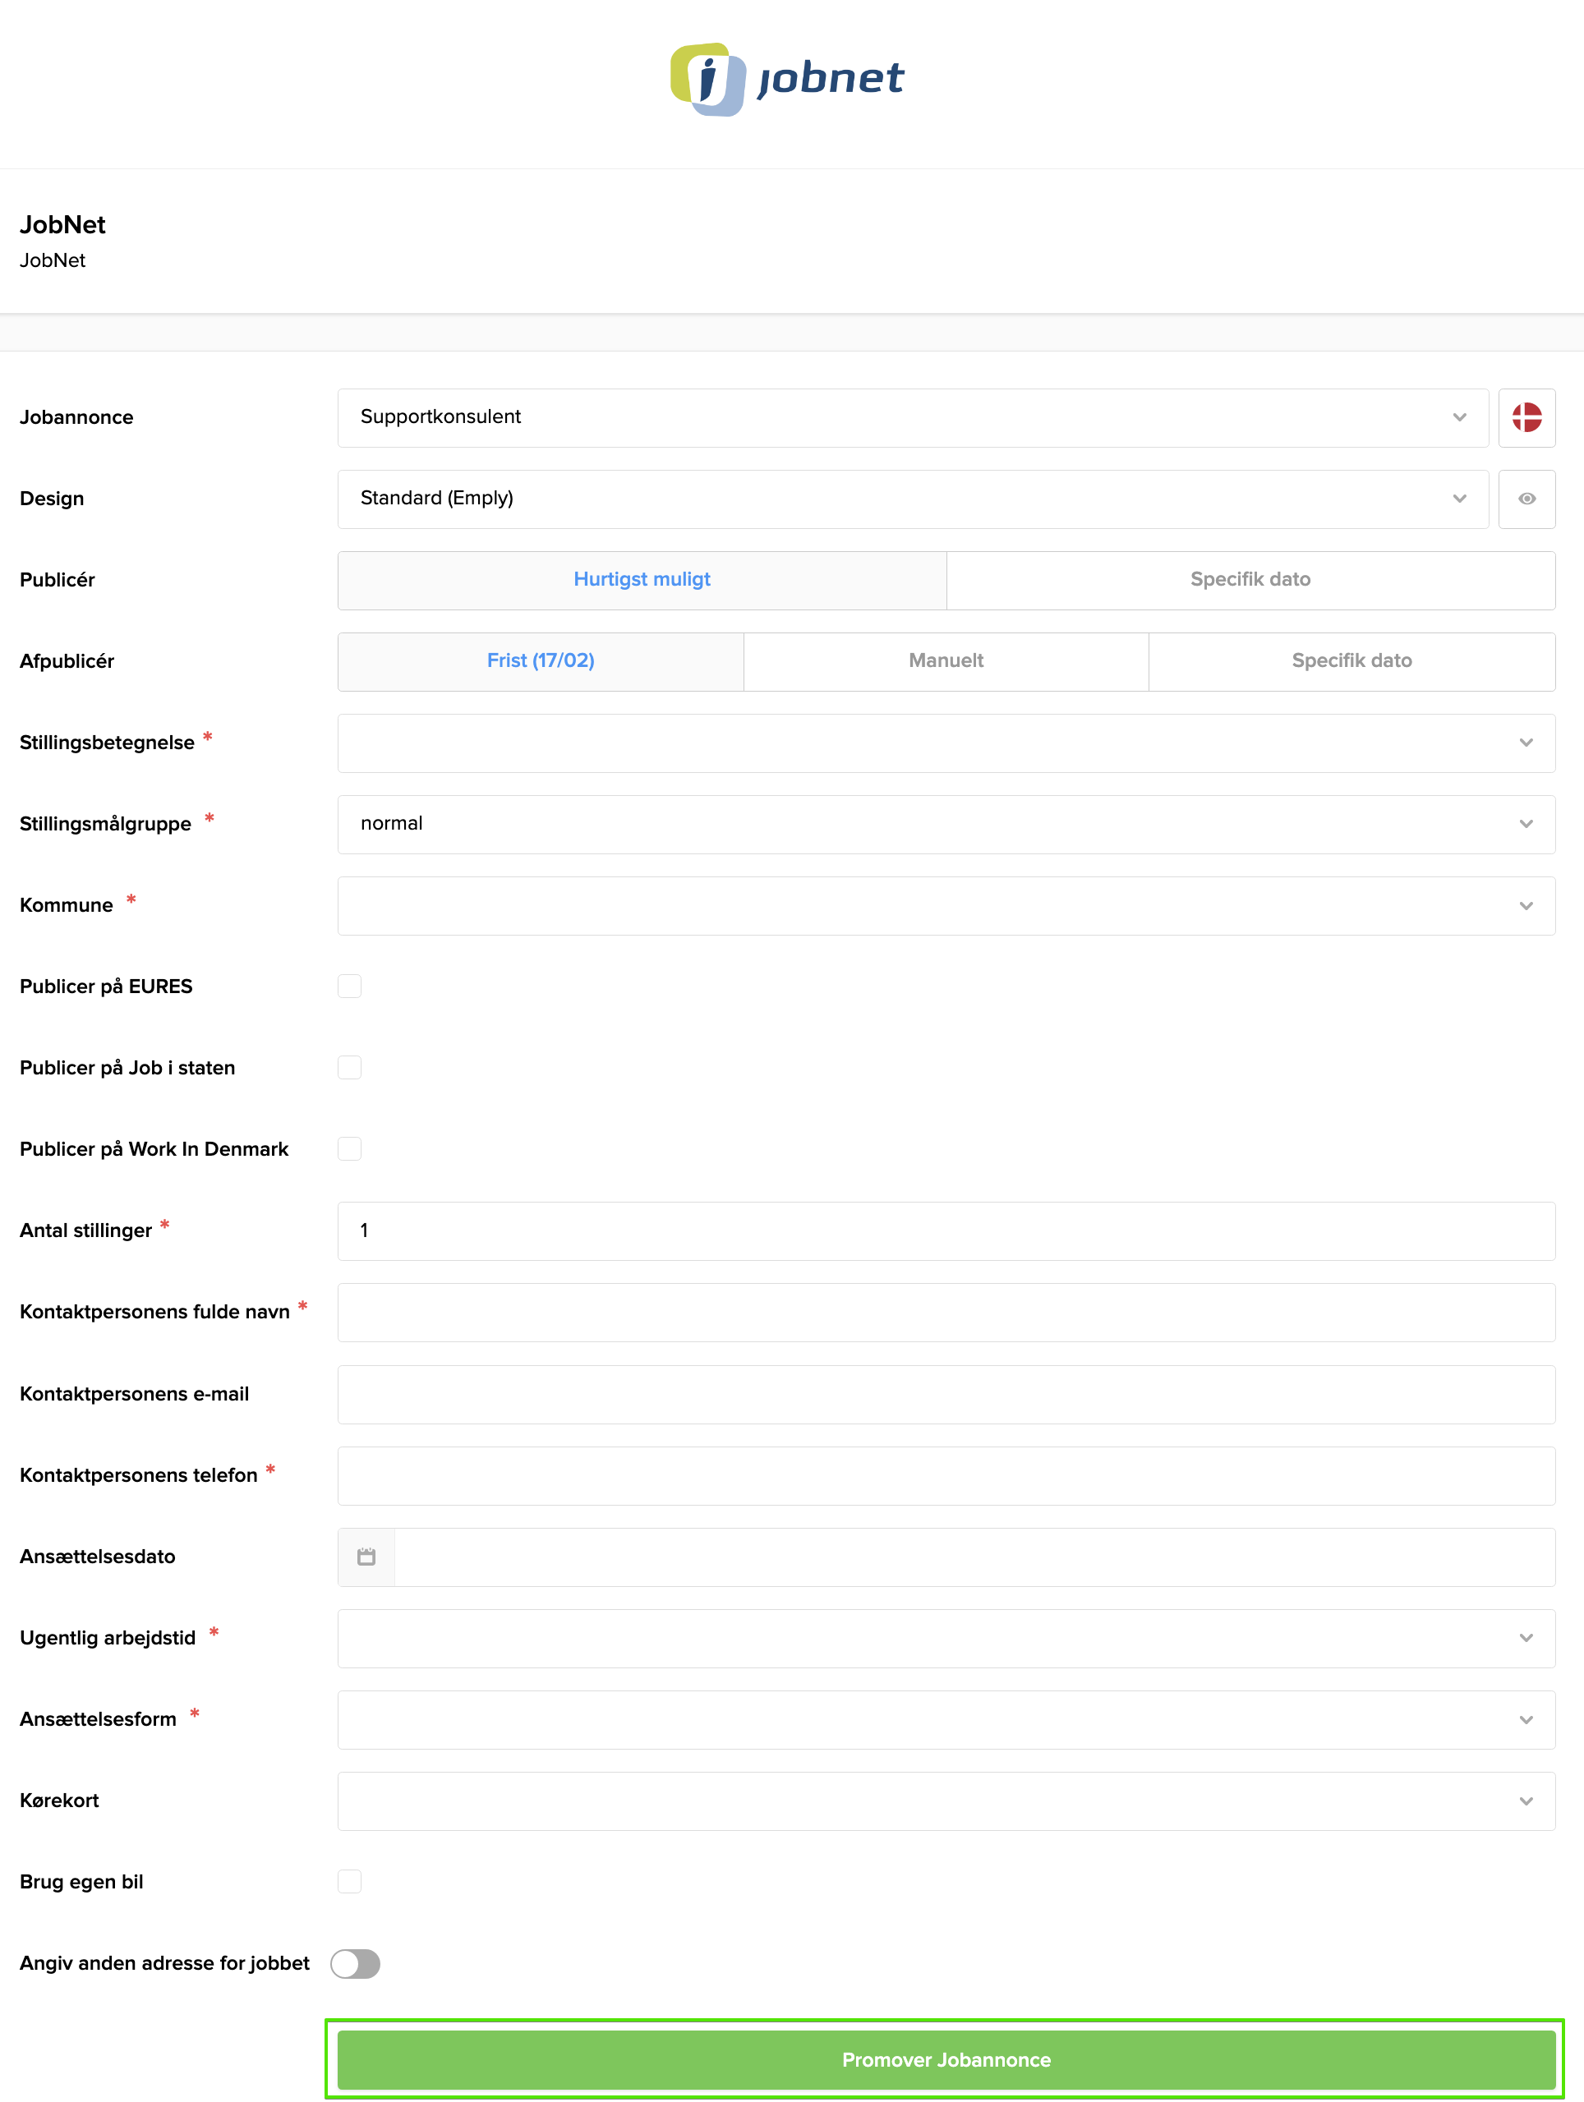
Task: Expand the Ansættelsesform dropdown
Action: [x=946, y=1720]
